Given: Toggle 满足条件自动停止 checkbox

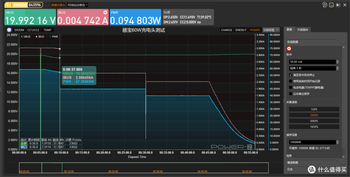Looking at the screenshot, I should click(x=291, y=75).
